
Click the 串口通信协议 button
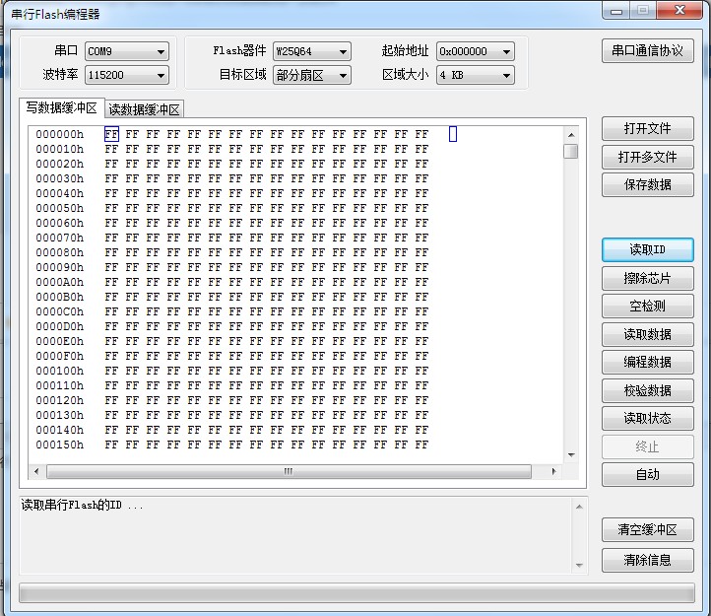point(648,50)
